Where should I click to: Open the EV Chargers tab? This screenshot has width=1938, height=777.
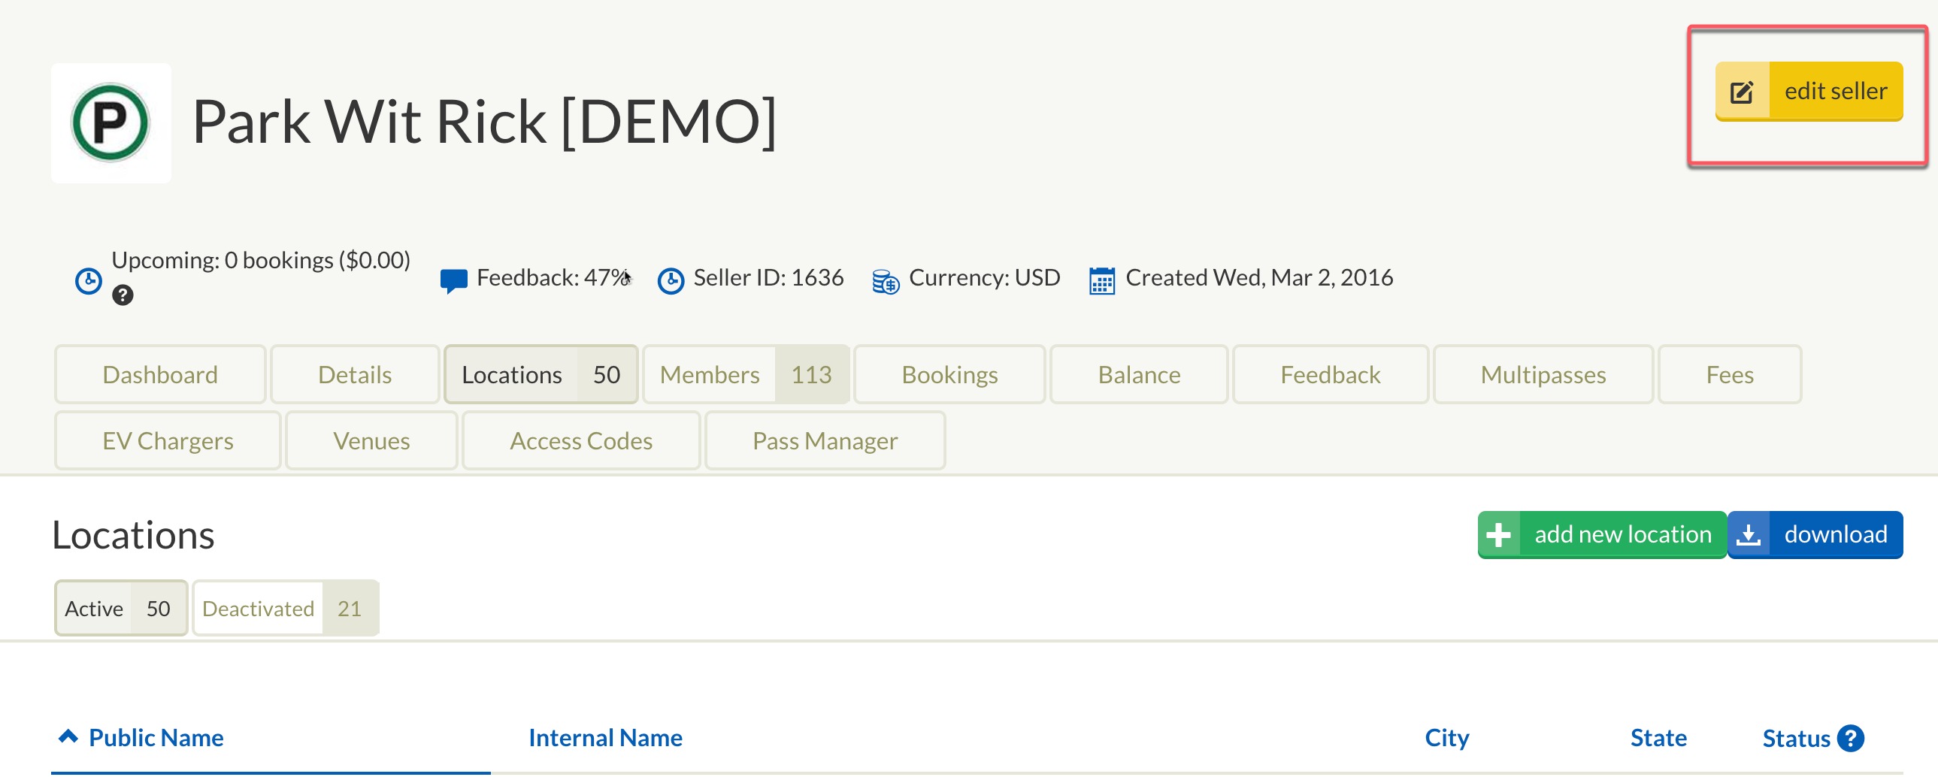point(168,441)
